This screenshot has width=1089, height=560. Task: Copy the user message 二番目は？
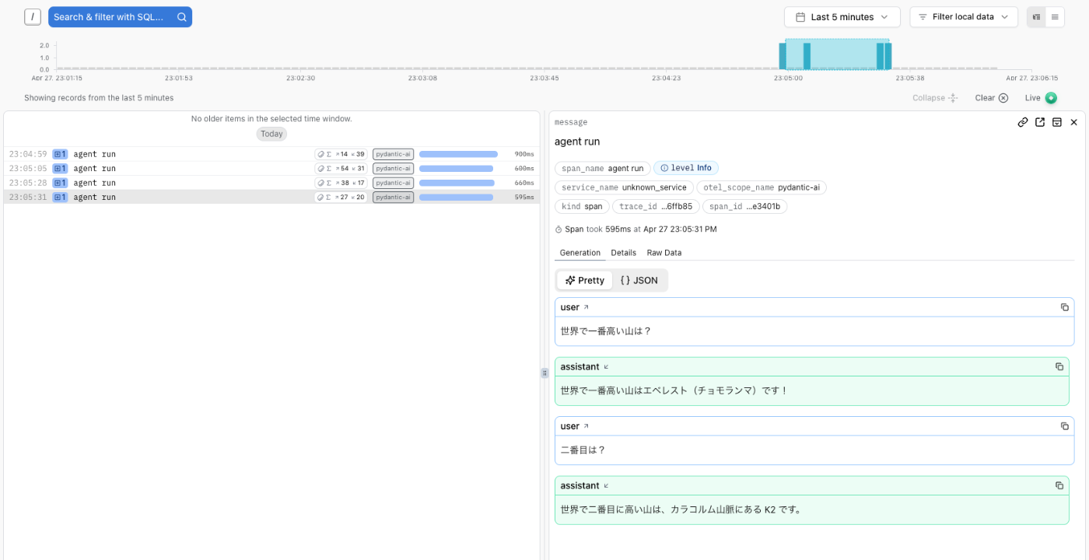click(1065, 426)
